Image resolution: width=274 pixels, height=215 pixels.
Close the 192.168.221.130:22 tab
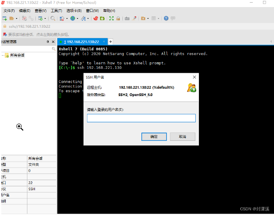pos(104,41)
